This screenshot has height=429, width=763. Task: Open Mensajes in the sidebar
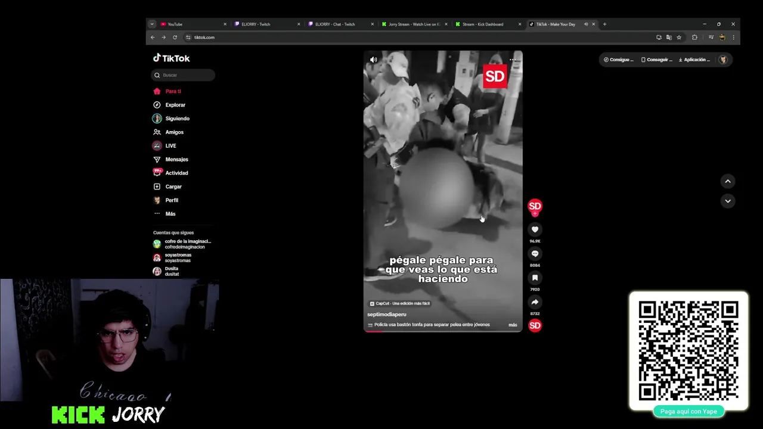[171, 160]
